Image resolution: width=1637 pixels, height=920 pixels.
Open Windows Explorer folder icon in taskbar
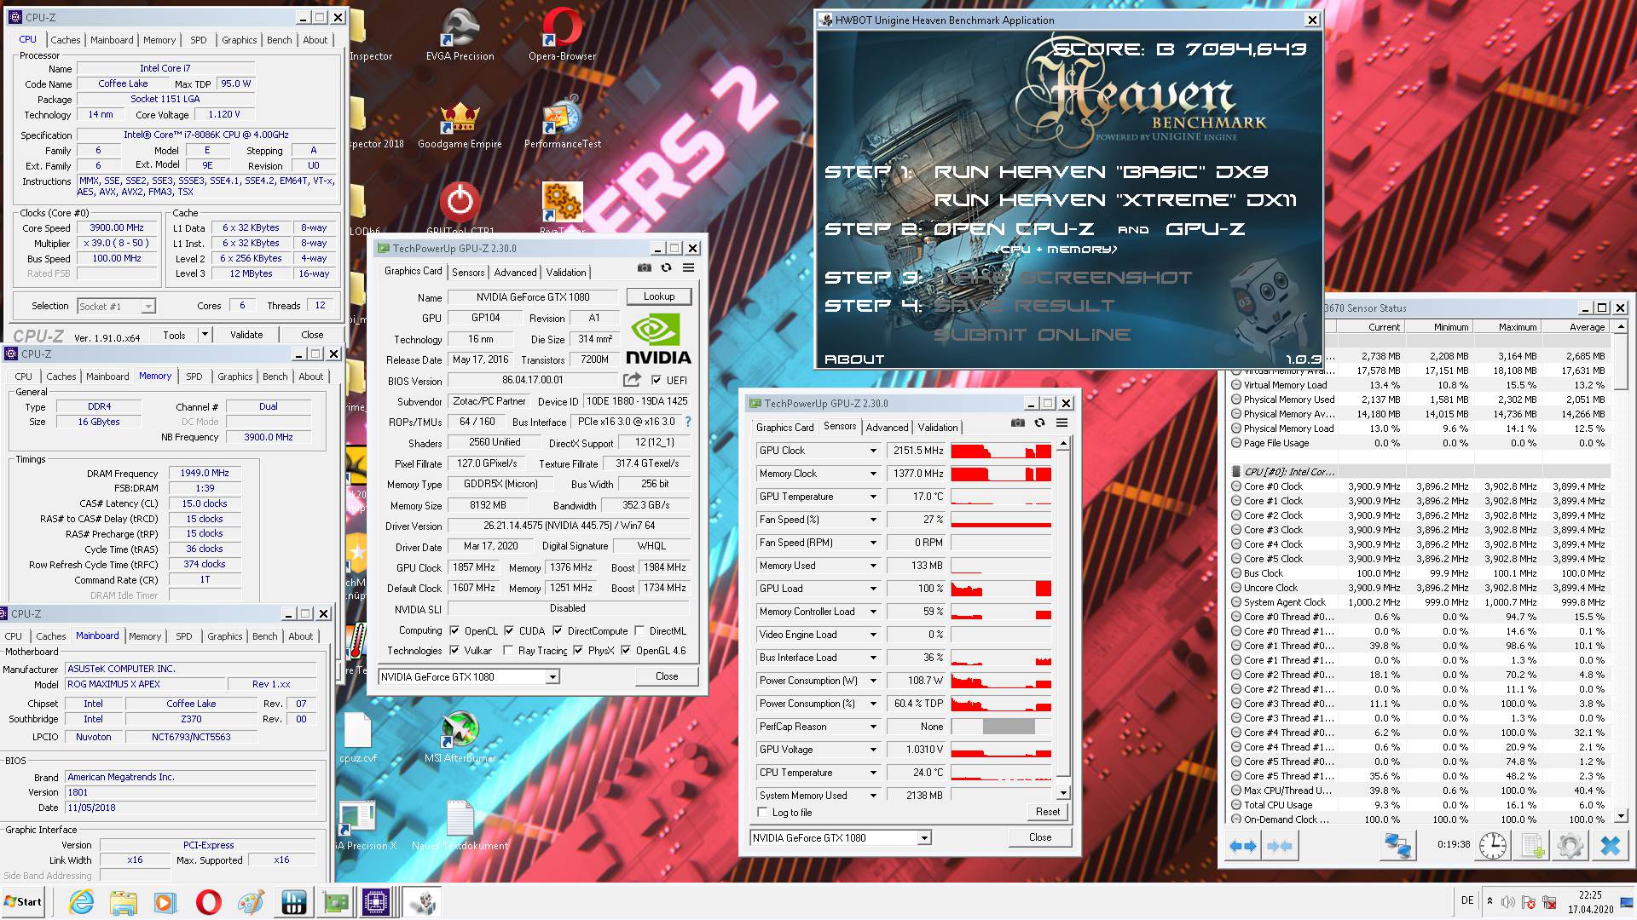[x=124, y=902]
